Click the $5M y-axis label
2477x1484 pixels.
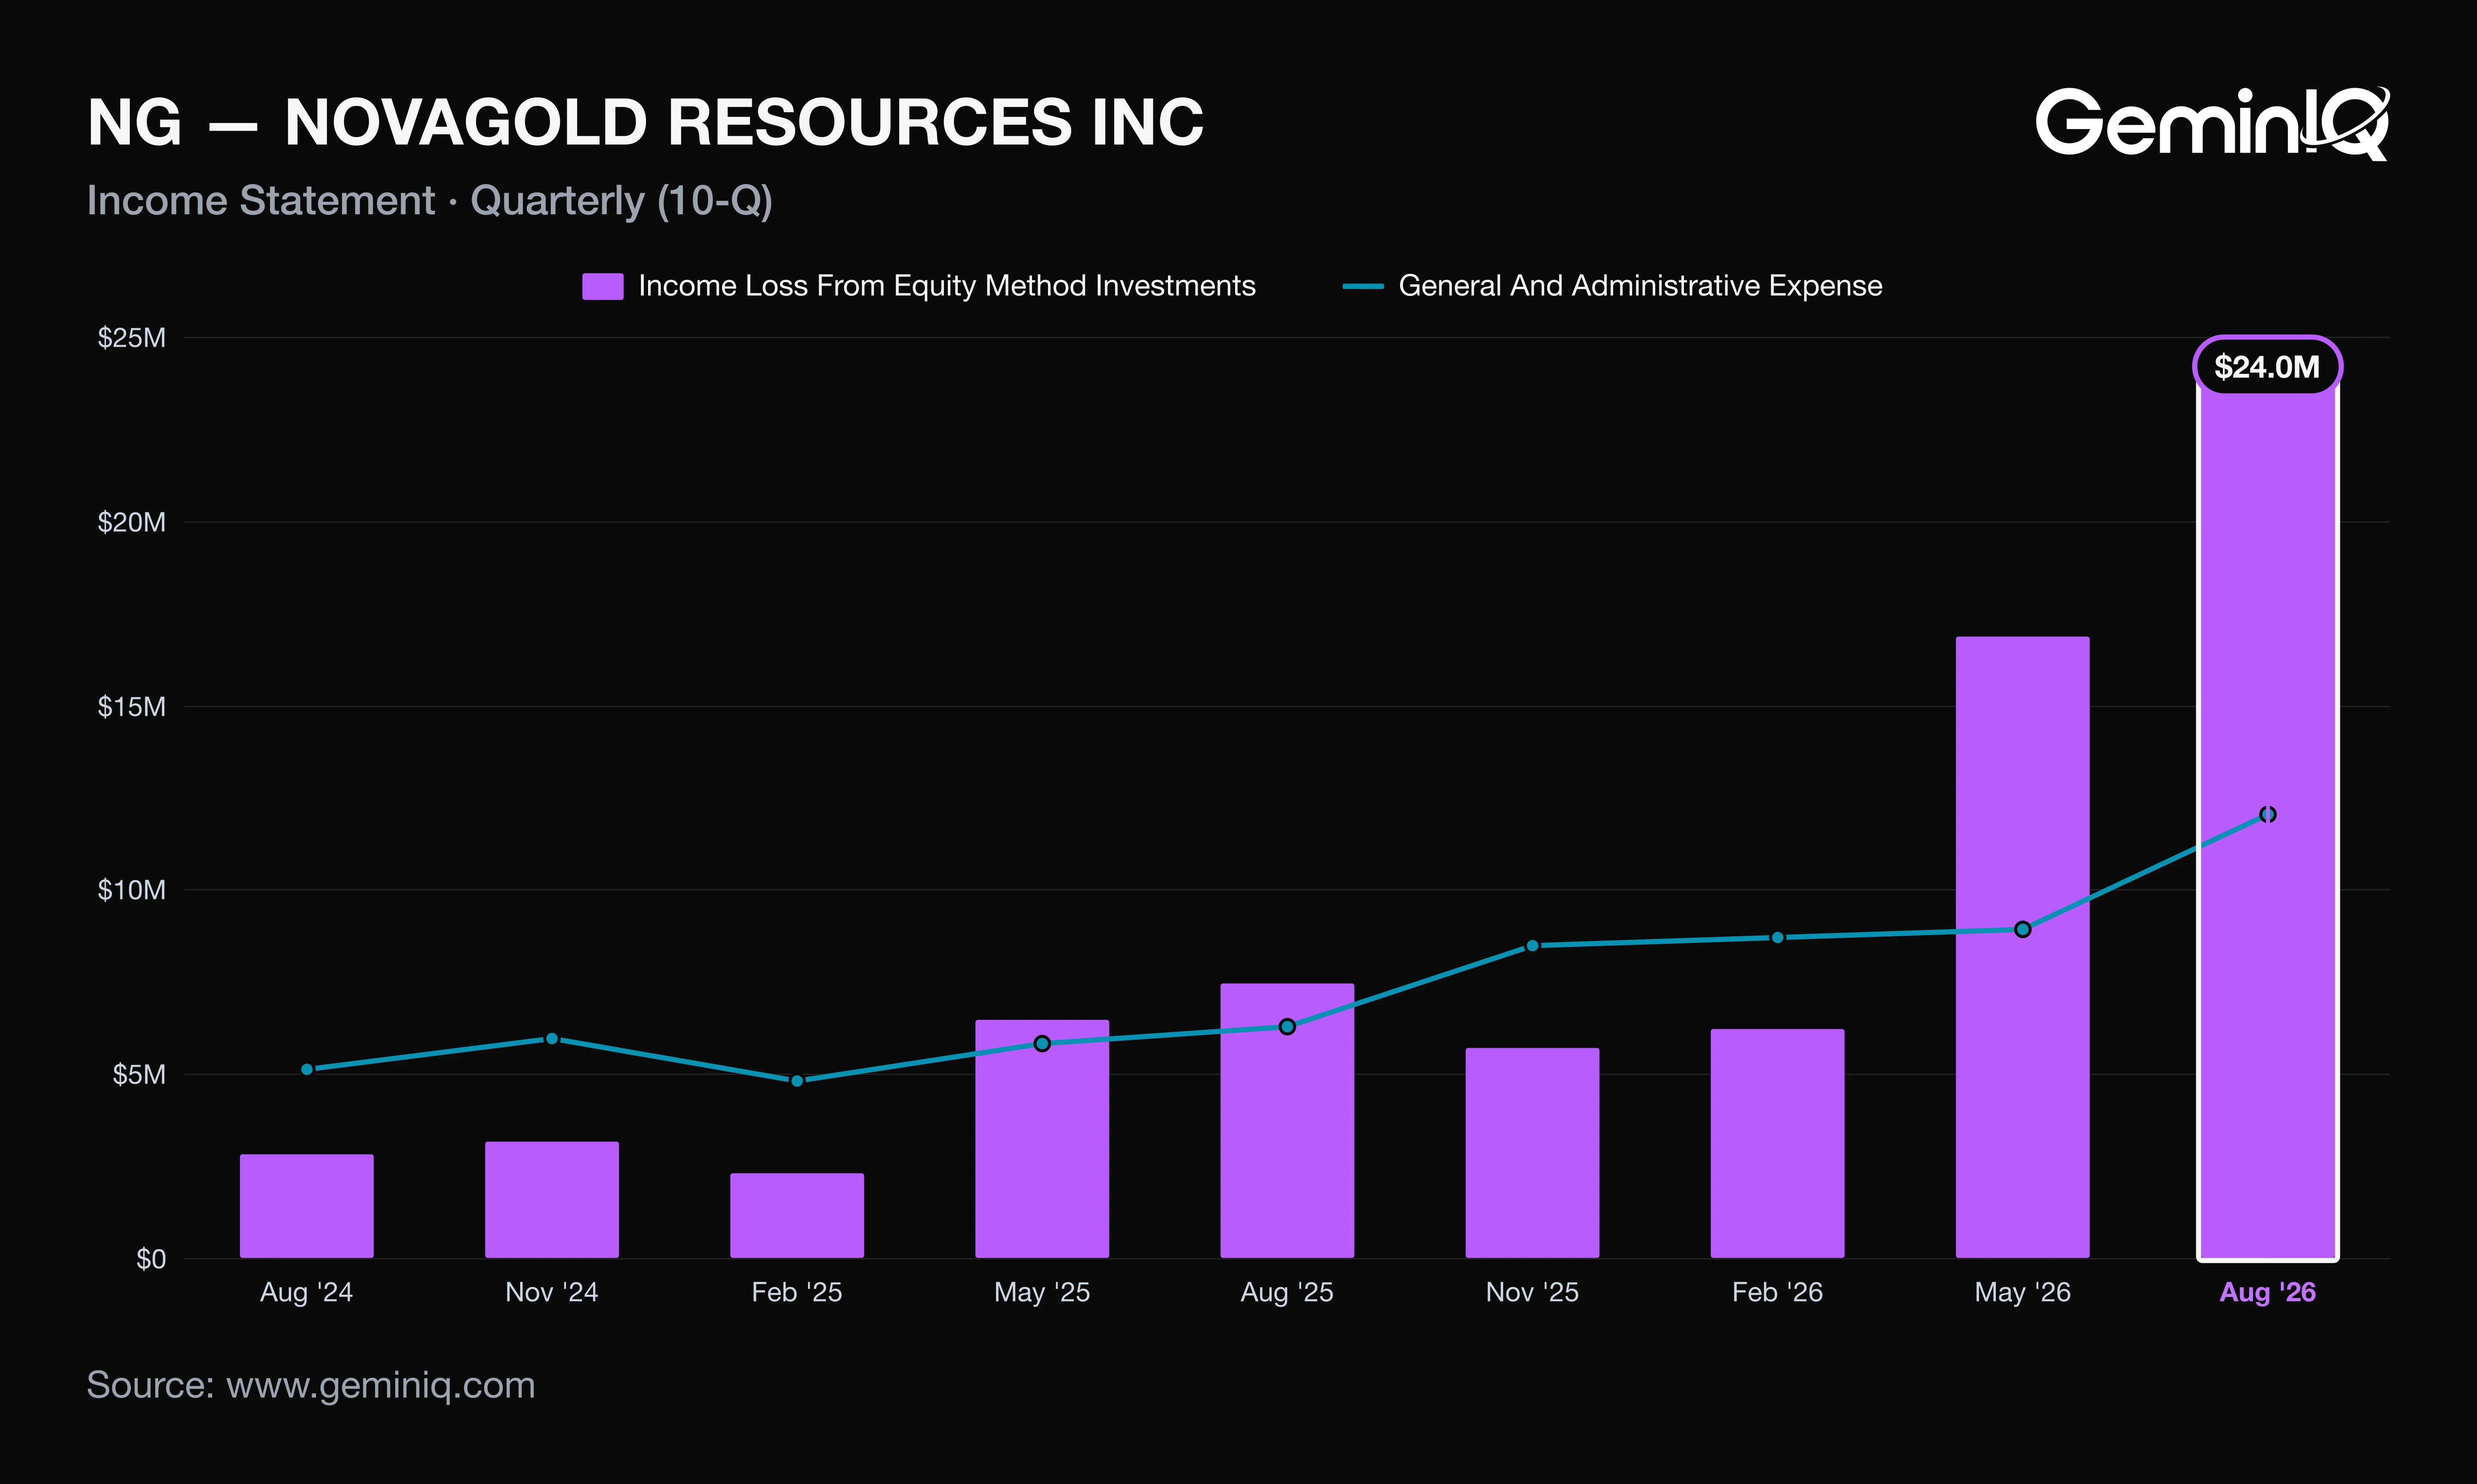coord(139,1075)
